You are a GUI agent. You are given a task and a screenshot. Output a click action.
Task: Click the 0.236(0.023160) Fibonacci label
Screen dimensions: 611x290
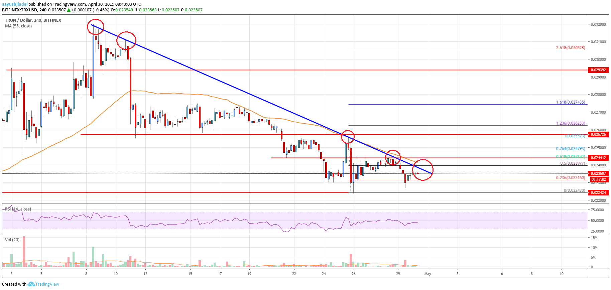point(571,178)
